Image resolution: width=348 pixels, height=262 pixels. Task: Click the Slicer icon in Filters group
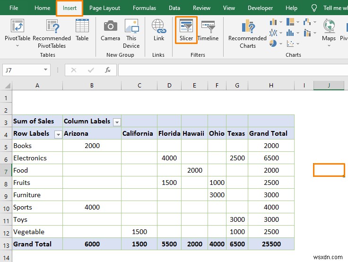click(186, 30)
